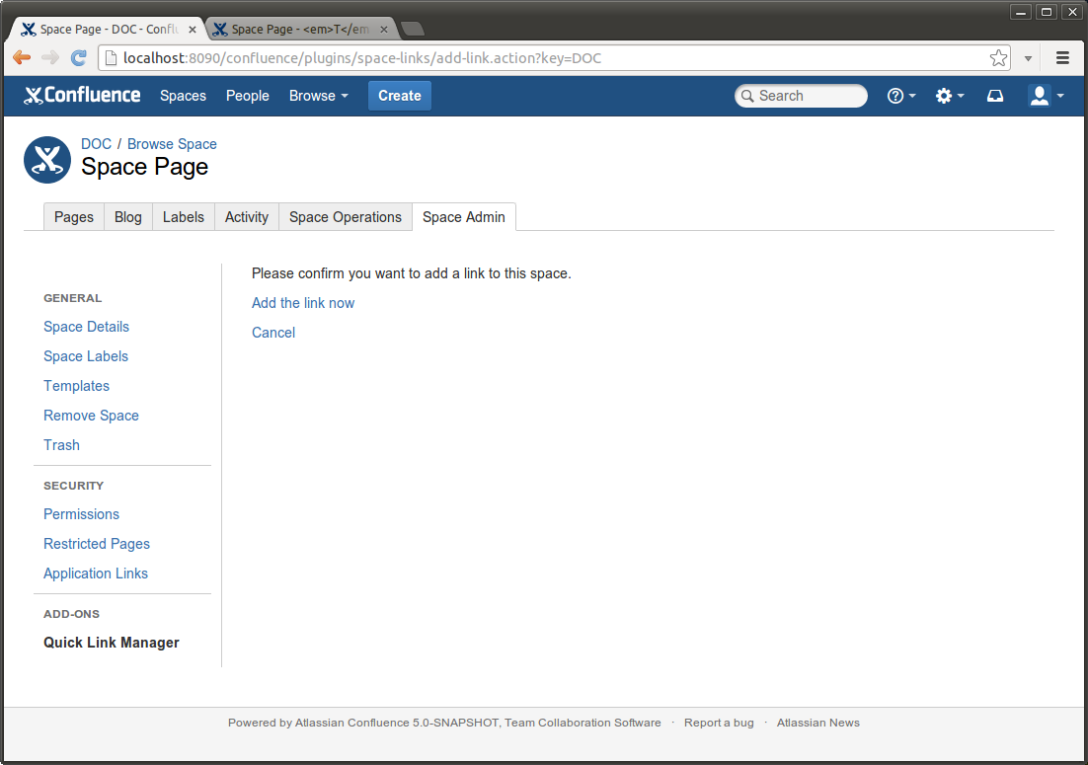
Task: Expand the Browse dropdown menu
Action: pos(318,96)
